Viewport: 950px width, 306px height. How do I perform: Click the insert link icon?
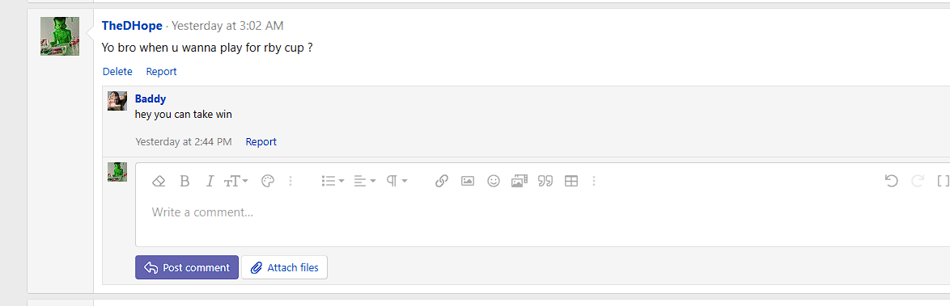coord(442,181)
